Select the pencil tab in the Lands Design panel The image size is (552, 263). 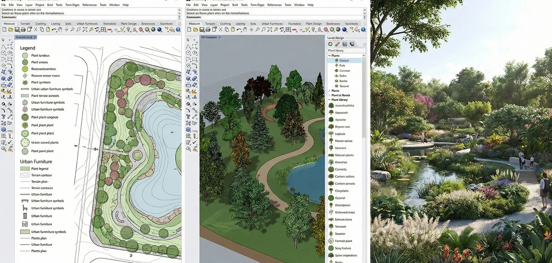(x=337, y=44)
